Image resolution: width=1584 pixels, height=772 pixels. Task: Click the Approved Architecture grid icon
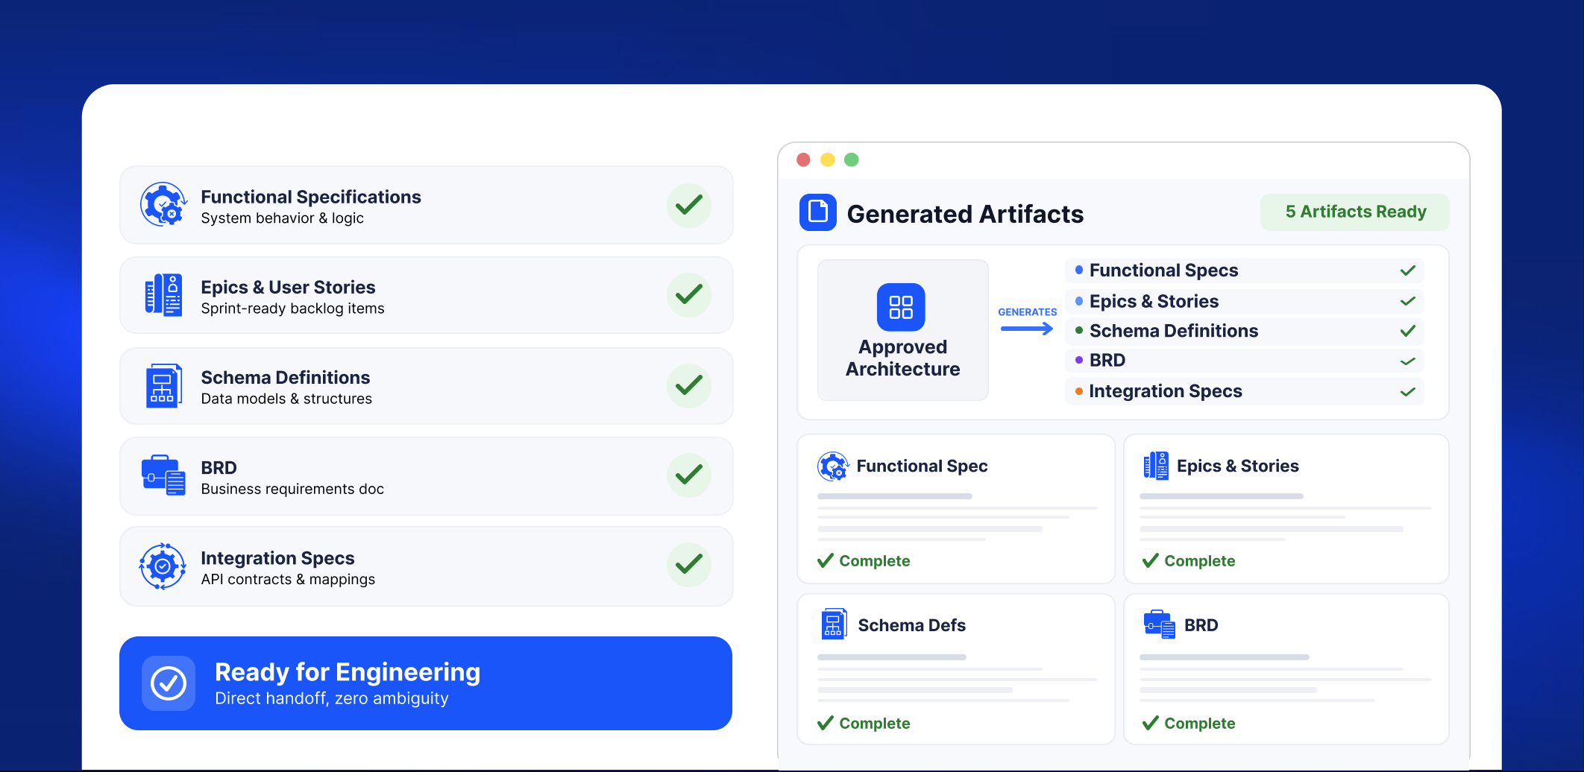click(x=900, y=307)
